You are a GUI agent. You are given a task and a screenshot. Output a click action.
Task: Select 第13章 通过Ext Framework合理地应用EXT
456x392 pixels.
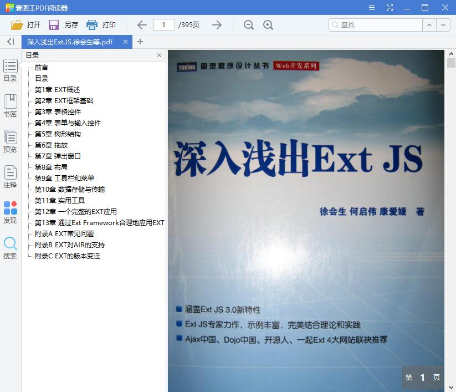point(100,223)
